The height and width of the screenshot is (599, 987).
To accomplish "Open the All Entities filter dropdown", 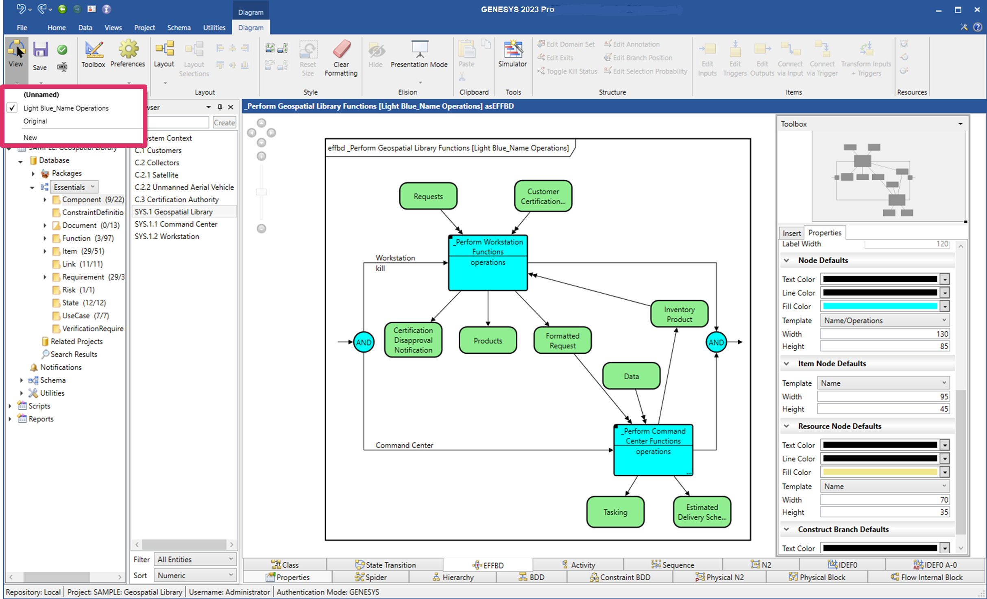I will pos(230,559).
